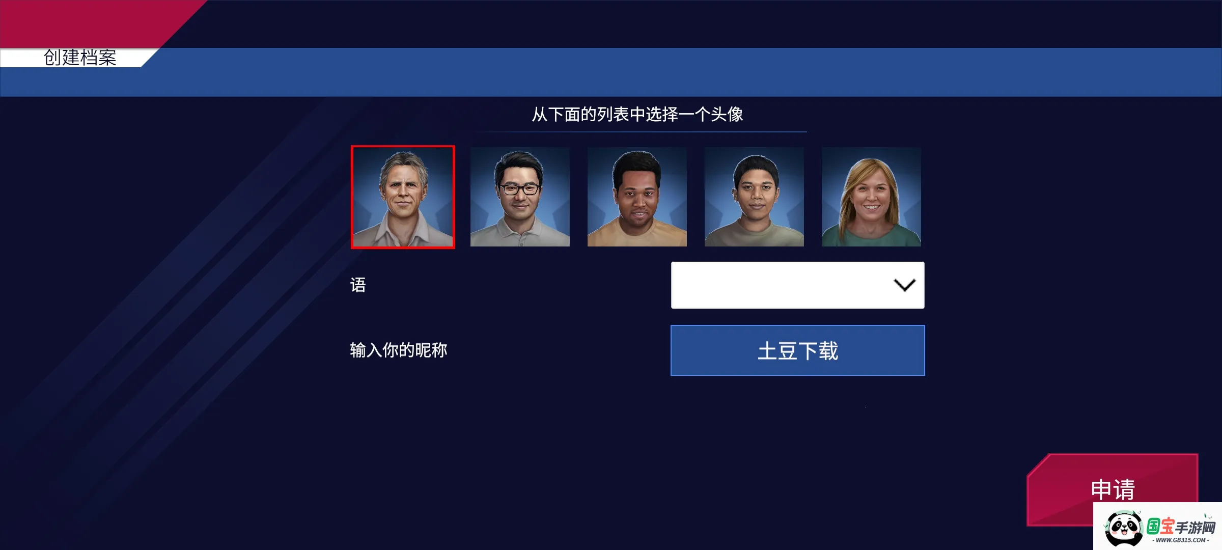Screen dimensions: 1222x550
Task: Click the 语 language label
Action: pyautogui.click(x=358, y=285)
